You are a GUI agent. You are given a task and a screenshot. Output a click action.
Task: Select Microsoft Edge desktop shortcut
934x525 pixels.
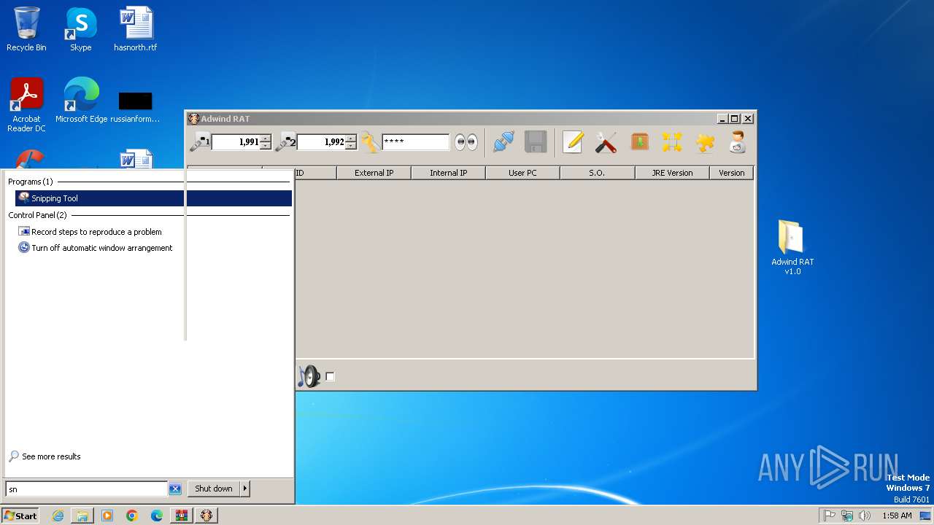[81, 100]
